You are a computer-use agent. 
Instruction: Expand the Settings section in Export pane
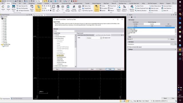(175, 49)
